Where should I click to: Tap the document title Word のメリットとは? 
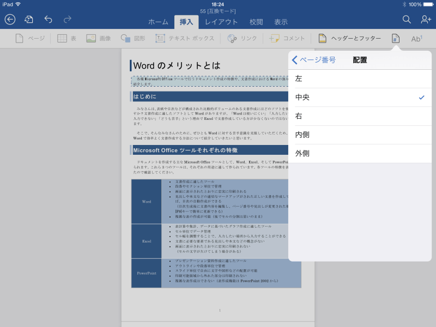177,65
